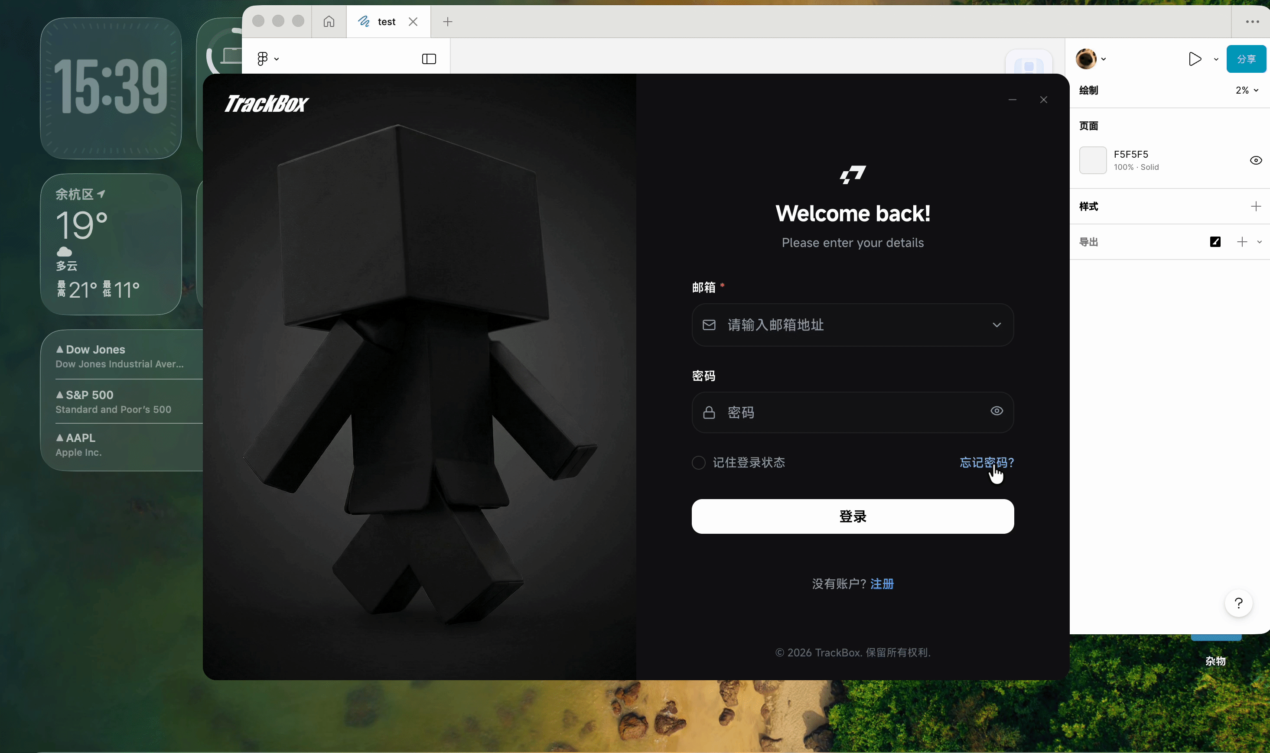Click the black slice icon in 导出 row
1270x753 pixels.
(1215, 242)
